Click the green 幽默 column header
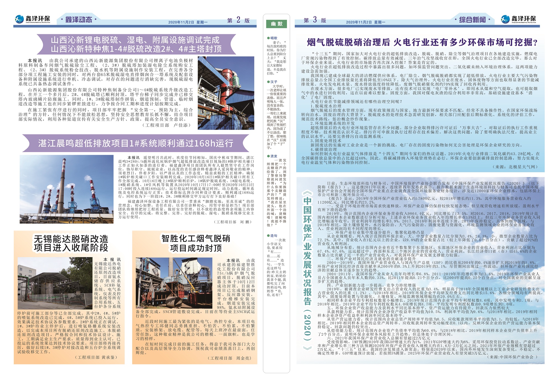This screenshot has width=553, height=387. 276,24
